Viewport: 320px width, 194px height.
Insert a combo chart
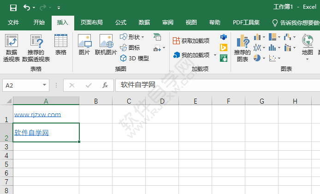tap(290, 48)
